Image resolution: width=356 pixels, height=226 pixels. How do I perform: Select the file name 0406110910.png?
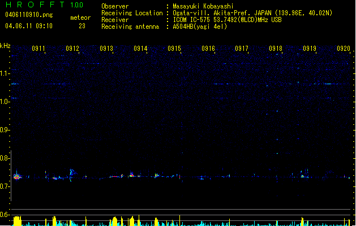29,15
